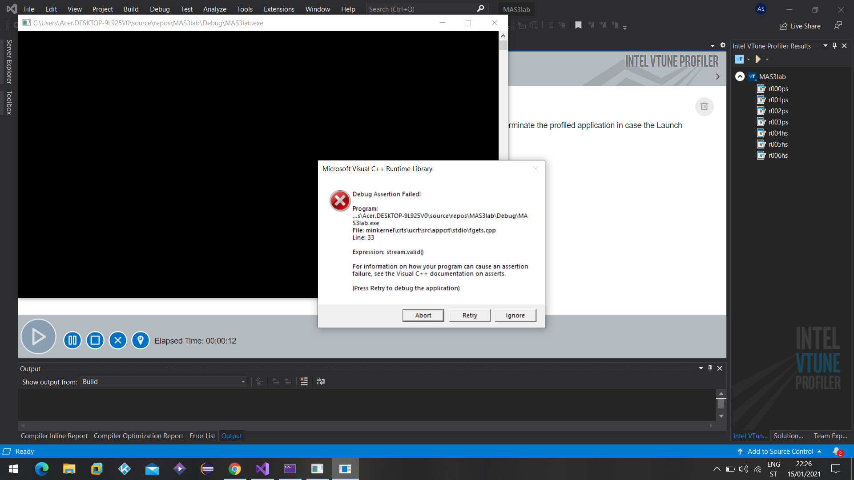
Task: Toggle word wrap in Output window
Action: tap(321, 381)
